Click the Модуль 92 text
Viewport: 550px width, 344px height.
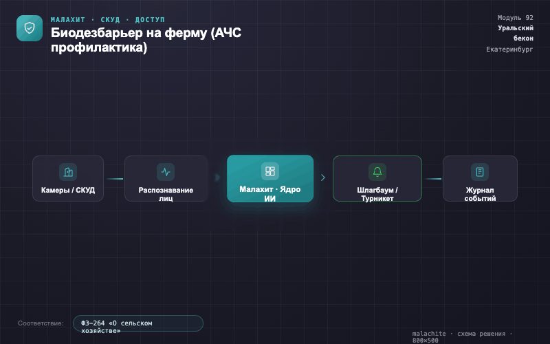tap(515, 18)
